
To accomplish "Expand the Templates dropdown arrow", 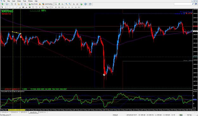I will (x=92, y=4).
